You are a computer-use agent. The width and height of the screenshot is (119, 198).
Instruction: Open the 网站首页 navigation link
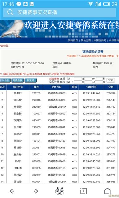pos(73,41)
